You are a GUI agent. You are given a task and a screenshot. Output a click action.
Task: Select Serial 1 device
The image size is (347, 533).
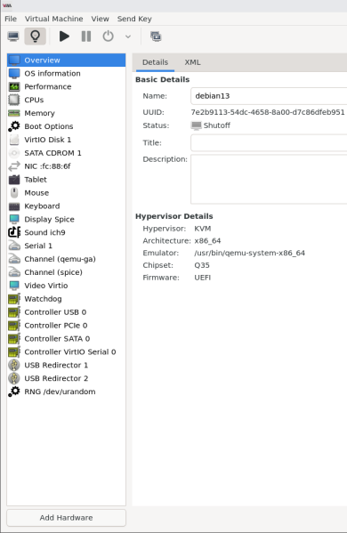point(66,246)
